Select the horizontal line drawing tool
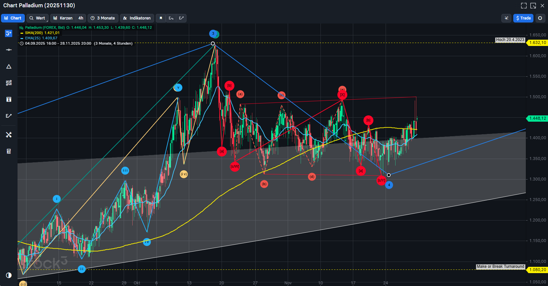548x286 pixels. [9, 50]
